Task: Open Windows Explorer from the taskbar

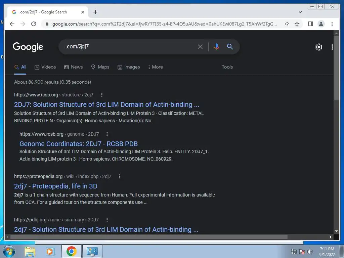Action: (x=30, y=251)
